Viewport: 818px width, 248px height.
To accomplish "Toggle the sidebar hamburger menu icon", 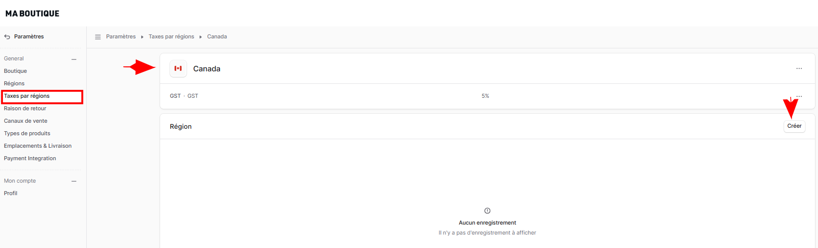I will click(x=98, y=37).
